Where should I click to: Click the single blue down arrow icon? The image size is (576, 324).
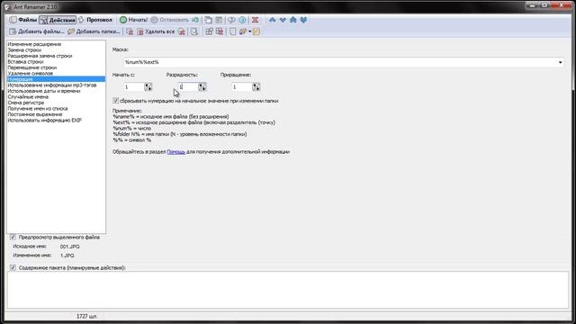[x=283, y=20]
